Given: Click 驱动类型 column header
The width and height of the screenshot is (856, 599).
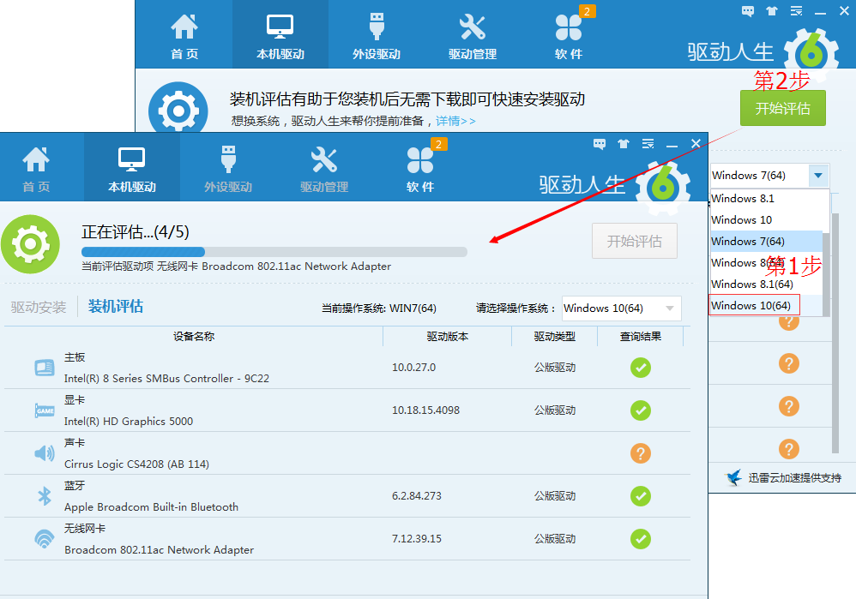Looking at the screenshot, I should point(555,337).
